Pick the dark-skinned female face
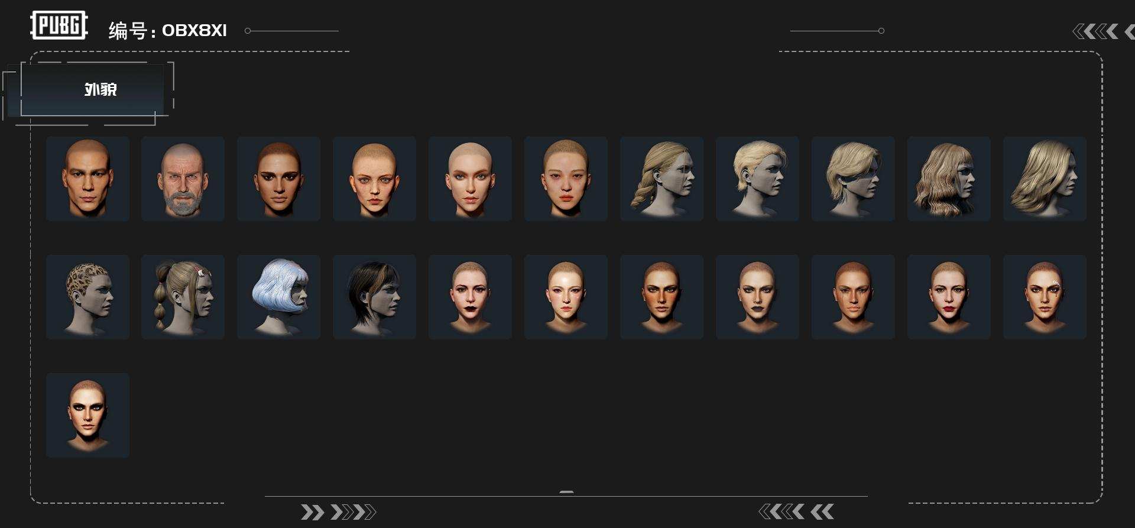The image size is (1135, 528). (278, 179)
